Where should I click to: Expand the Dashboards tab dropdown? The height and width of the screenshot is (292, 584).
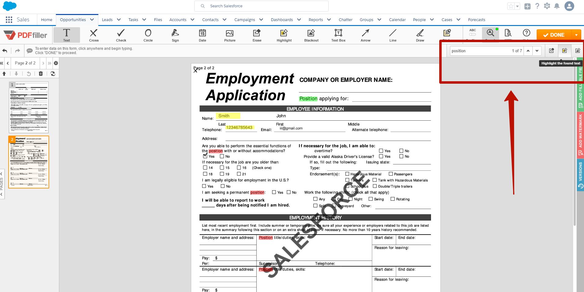click(x=299, y=20)
